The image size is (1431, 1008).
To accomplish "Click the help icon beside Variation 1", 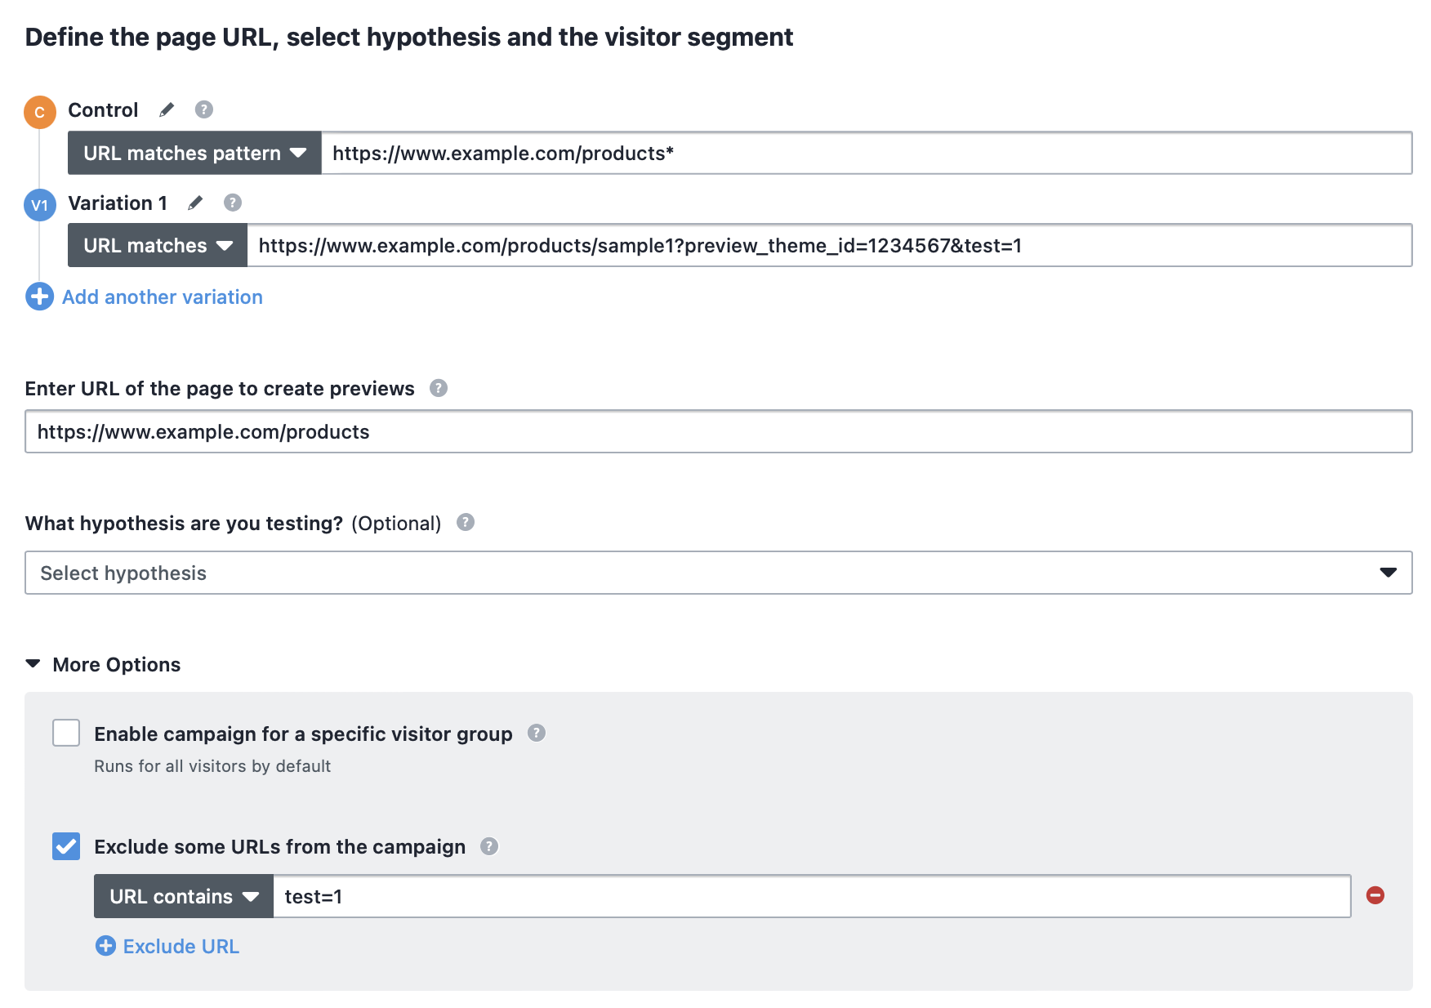I will 233,203.
